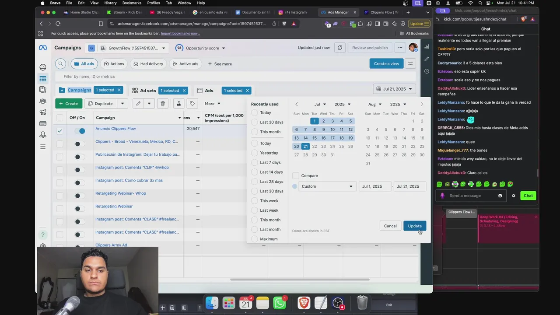This screenshot has width=560, height=315.
Task: Open the Jul 21, 2025 date range selector
Action: 395,89
